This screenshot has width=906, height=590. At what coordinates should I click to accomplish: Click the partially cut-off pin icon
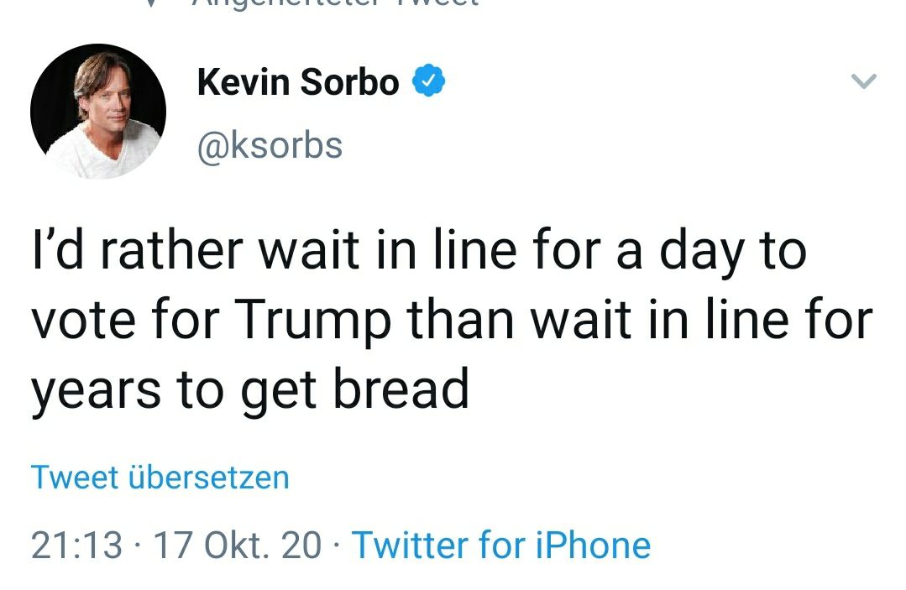pos(151,3)
